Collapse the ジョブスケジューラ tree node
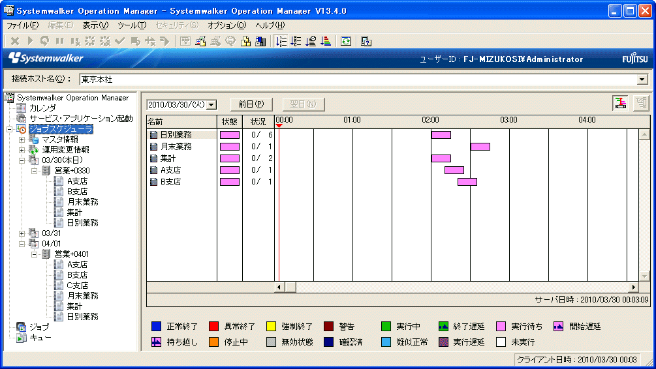 point(9,129)
